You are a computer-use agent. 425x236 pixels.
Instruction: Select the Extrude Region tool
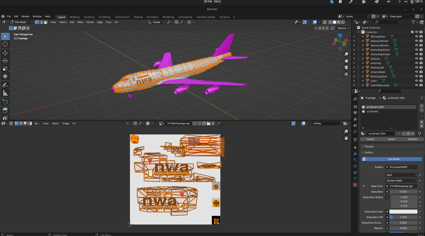(x=5, y=110)
